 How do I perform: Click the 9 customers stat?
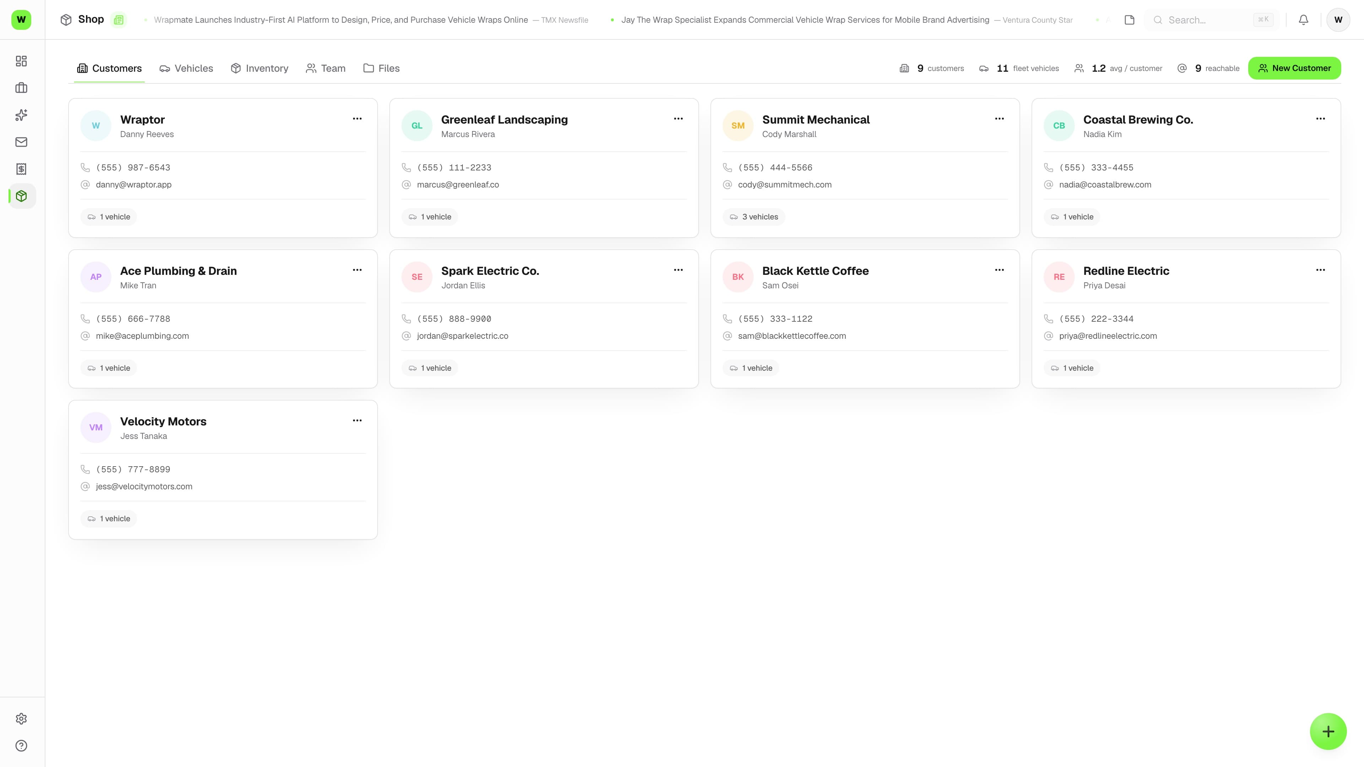click(x=932, y=68)
